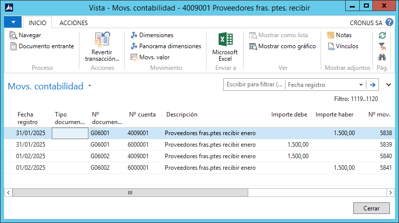The height and width of the screenshot is (223, 399).
Task: Select the row with Nº mov. 5840
Action: point(199,156)
